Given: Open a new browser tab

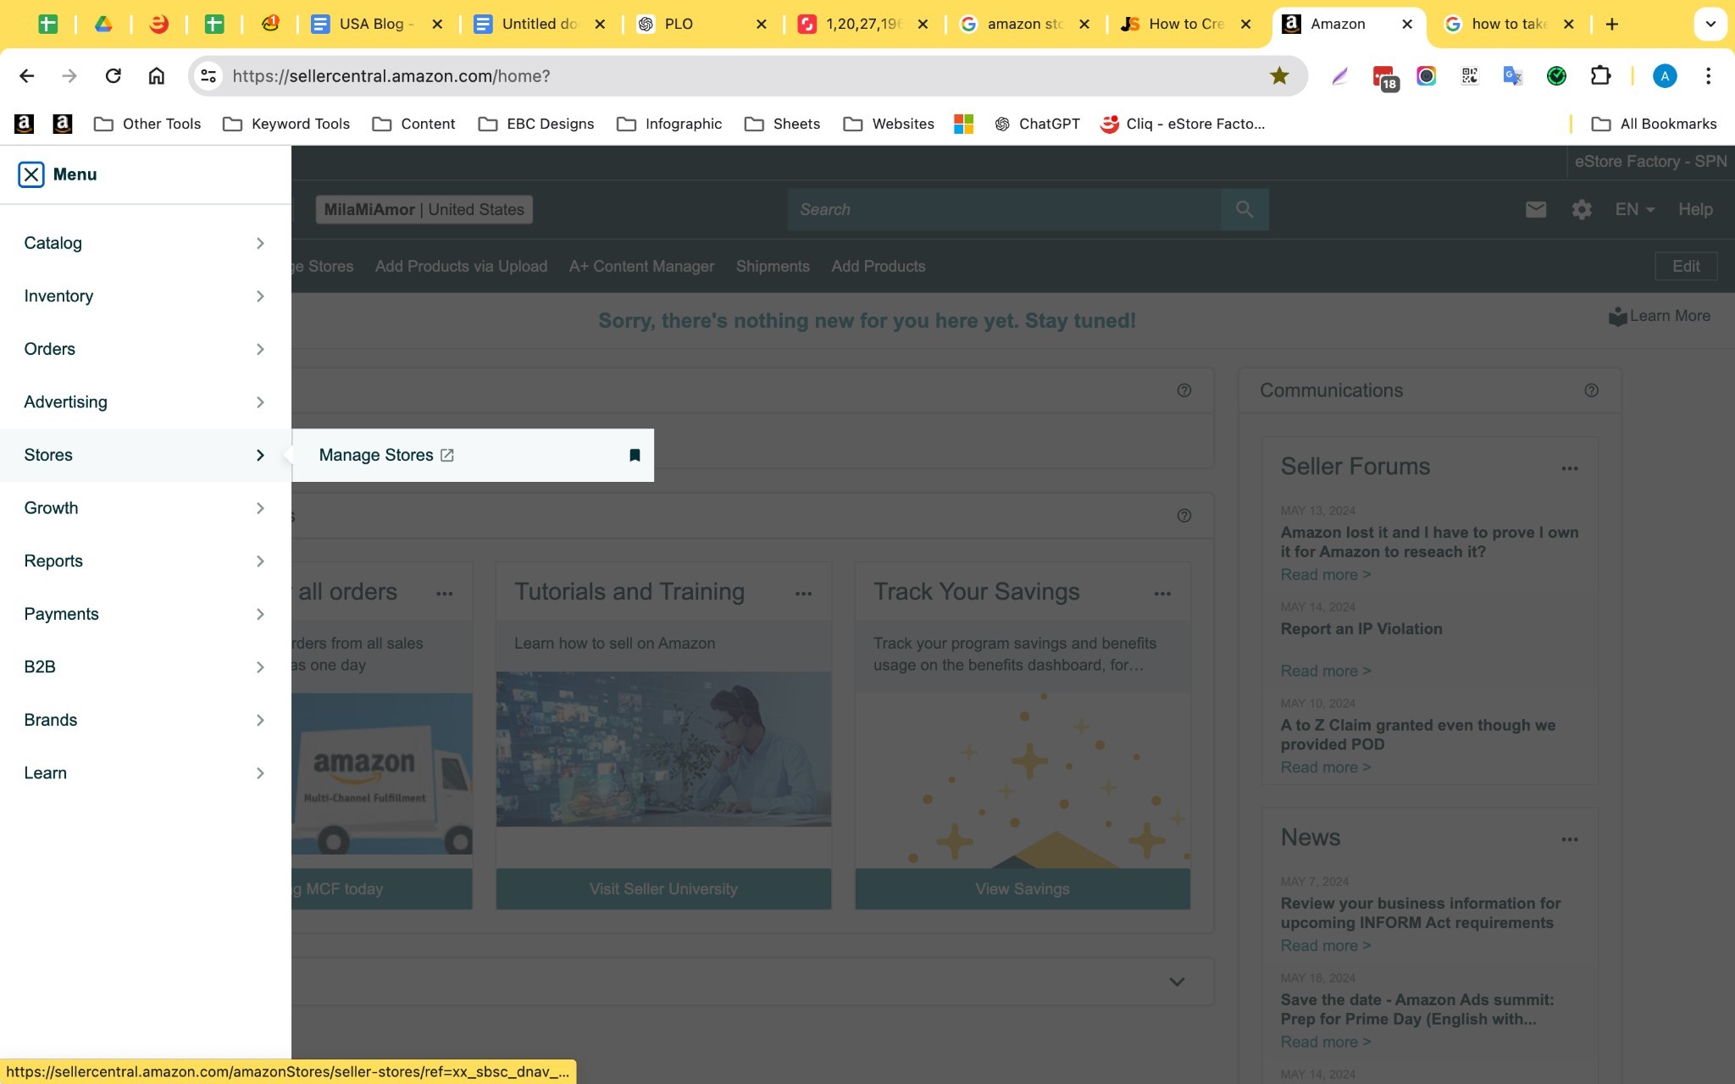Looking at the screenshot, I should point(1612,24).
